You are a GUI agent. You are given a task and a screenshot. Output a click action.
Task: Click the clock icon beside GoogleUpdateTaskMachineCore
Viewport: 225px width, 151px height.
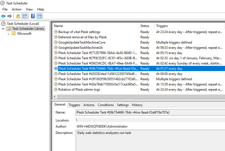pos(56,42)
